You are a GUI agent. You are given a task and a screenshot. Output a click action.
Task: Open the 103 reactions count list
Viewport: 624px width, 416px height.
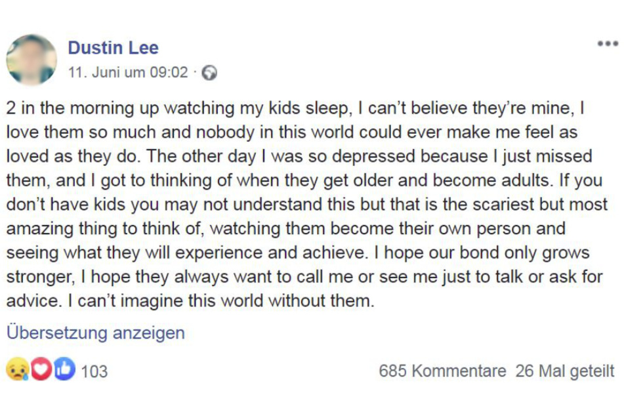pos(94,371)
